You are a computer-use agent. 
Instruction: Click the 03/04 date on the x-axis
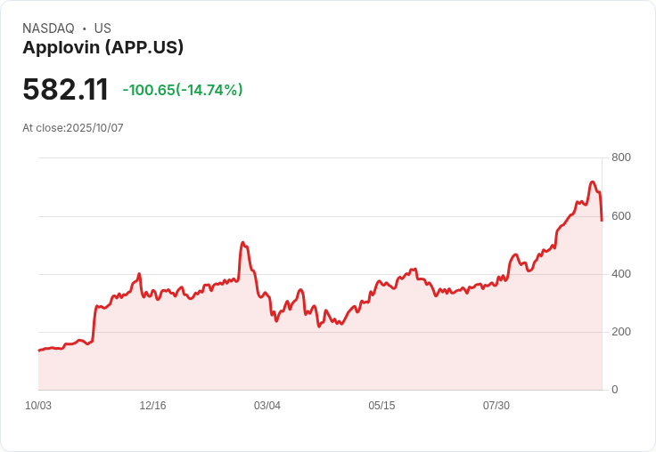pyautogui.click(x=266, y=406)
